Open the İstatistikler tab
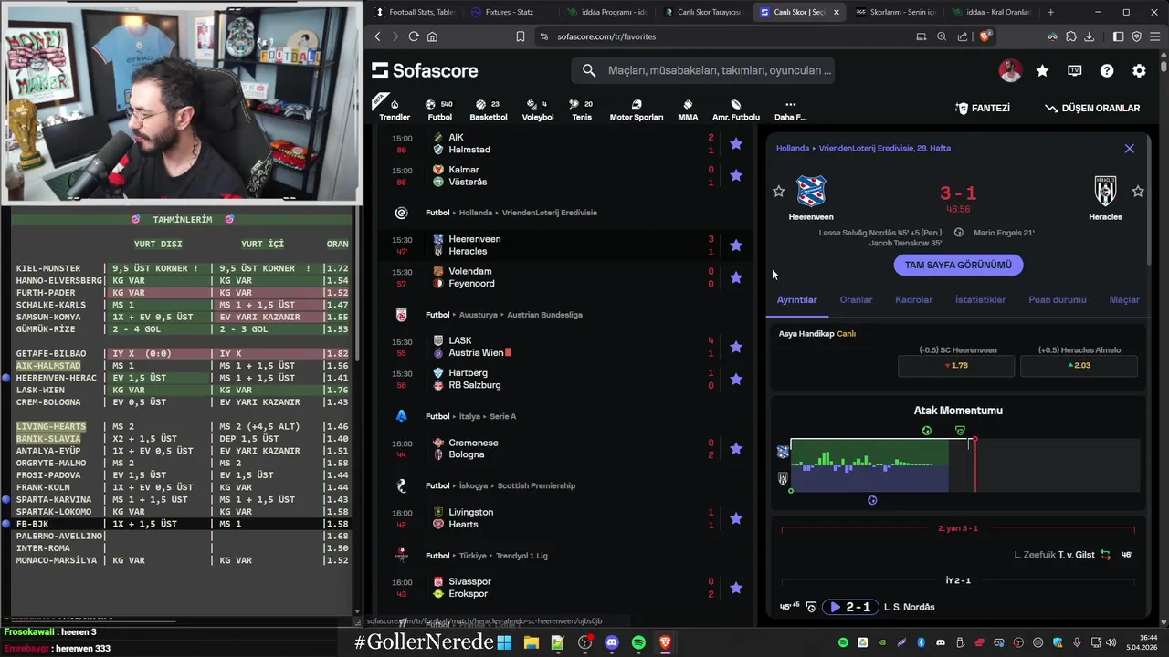 click(x=980, y=299)
